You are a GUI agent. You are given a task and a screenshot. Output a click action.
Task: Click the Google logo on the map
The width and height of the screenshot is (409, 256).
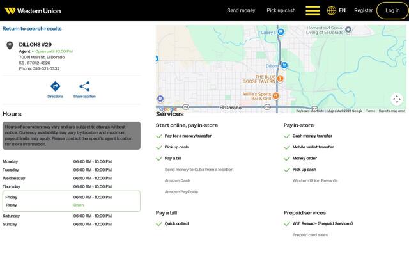coord(167,109)
